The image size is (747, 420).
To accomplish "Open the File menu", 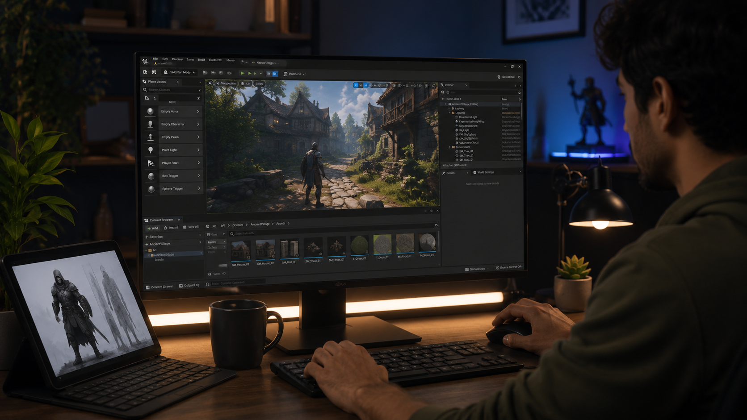I will point(155,59).
